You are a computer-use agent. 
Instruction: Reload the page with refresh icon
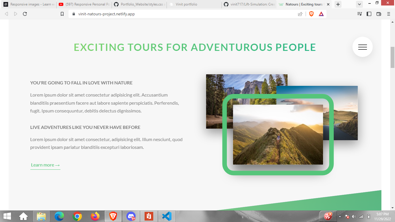(25, 14)
